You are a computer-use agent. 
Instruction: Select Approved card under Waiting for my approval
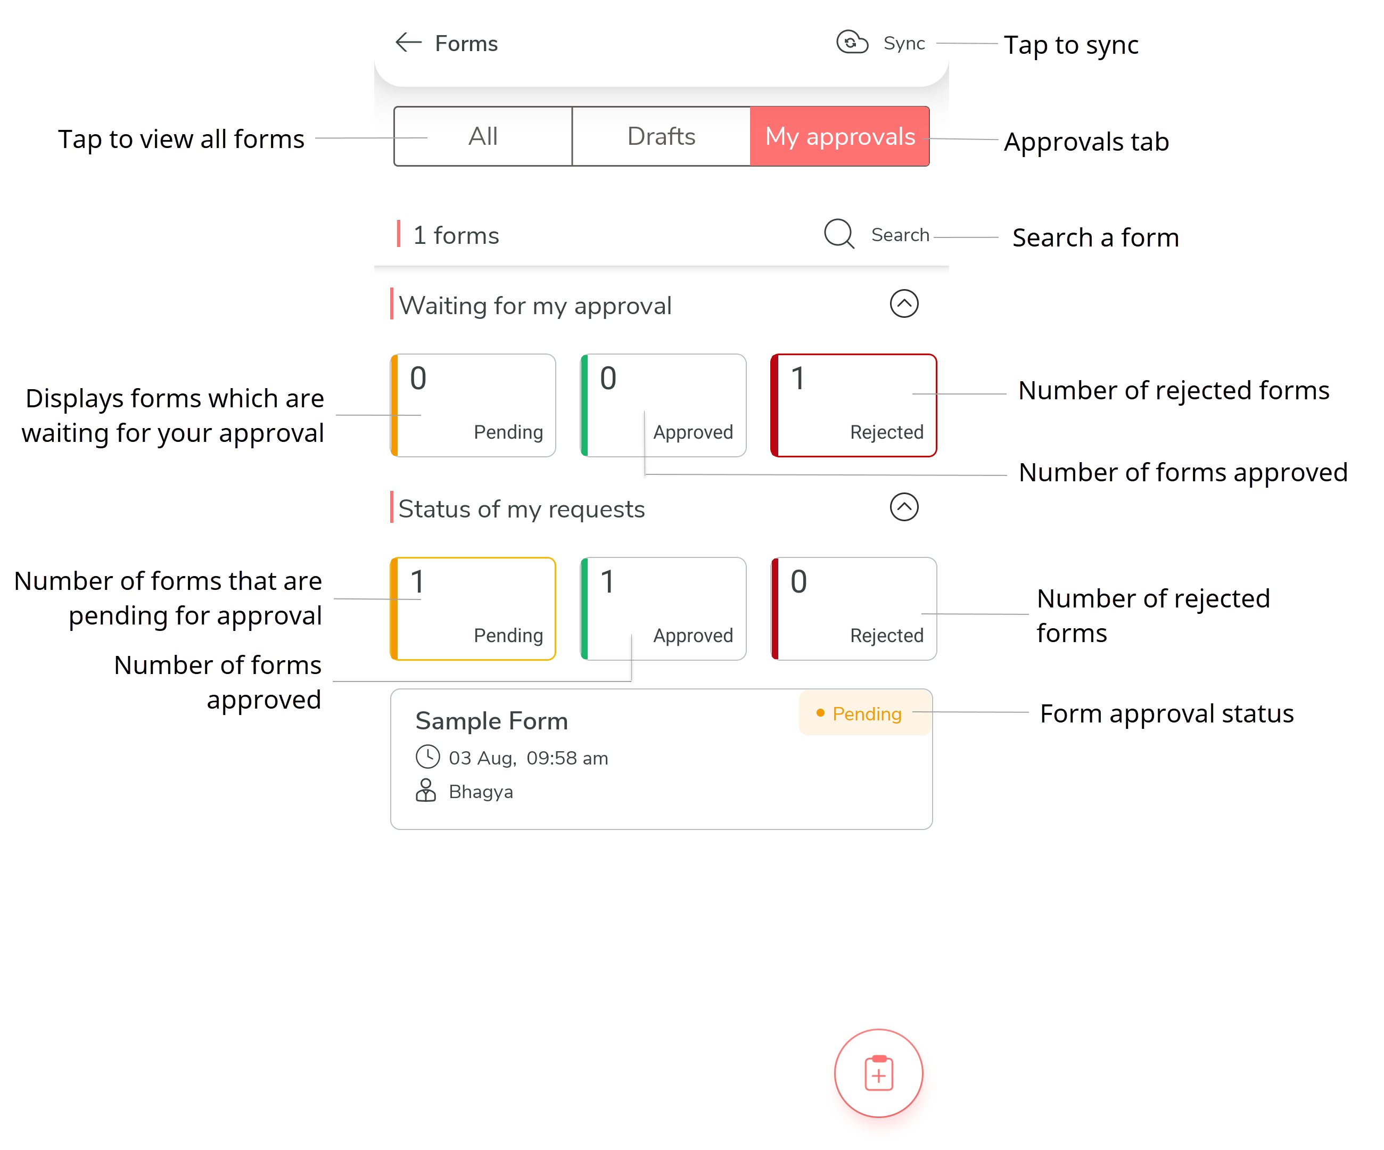663,405
